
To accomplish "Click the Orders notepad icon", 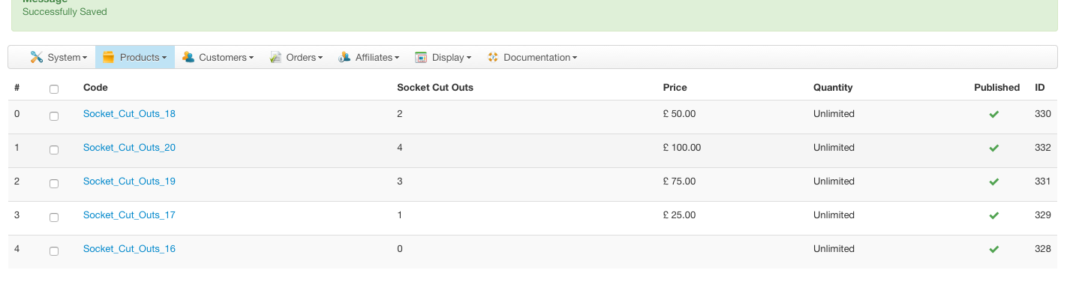I will click(275, 57).
